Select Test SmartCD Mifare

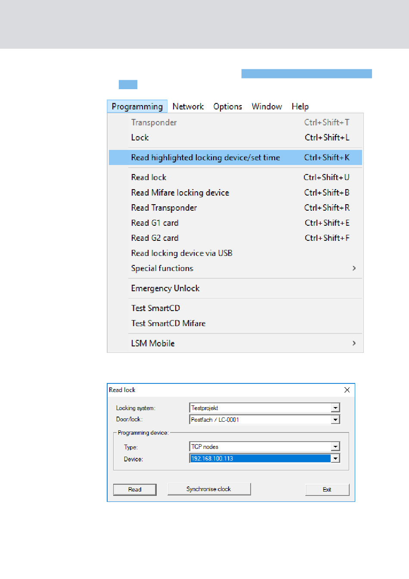click(168, 323)
